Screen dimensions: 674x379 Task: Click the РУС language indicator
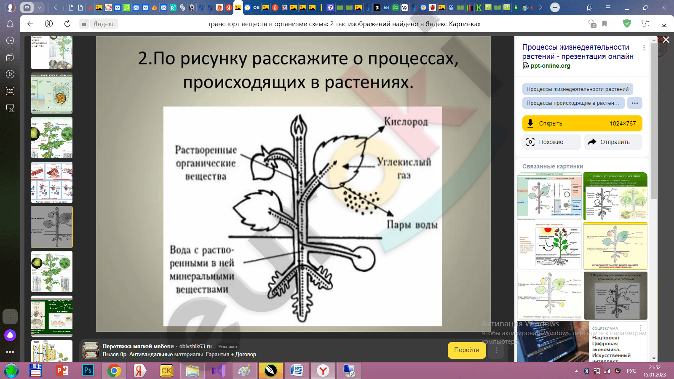631,371
